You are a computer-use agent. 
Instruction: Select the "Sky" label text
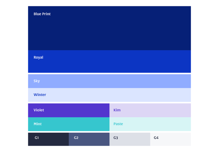37,81
